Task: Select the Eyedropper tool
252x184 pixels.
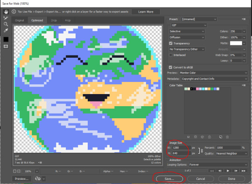Action: 6,30
